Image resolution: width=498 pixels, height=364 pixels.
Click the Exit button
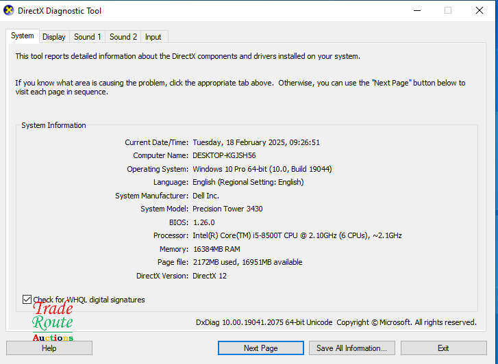[x=443, y=348]
